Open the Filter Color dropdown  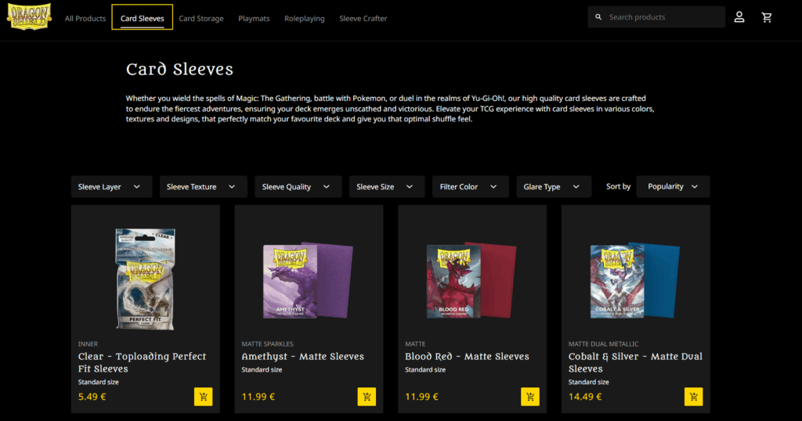click(471, 186)
